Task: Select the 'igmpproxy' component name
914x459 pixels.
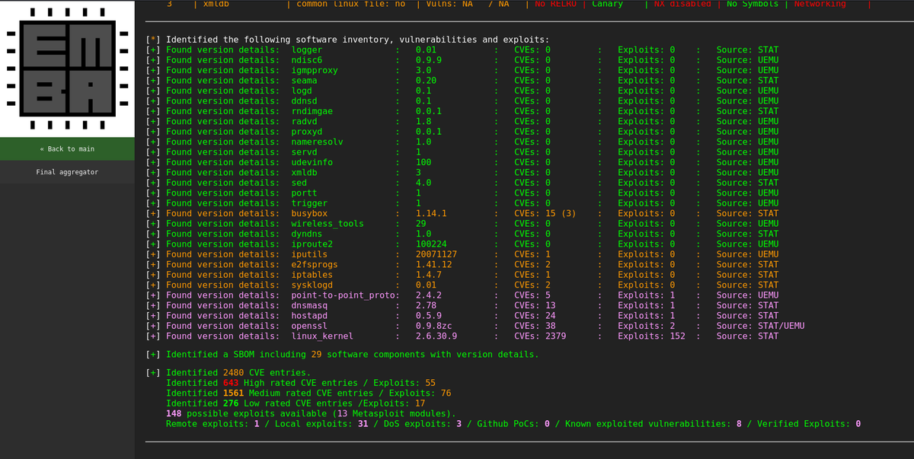Action: (315, 71)
